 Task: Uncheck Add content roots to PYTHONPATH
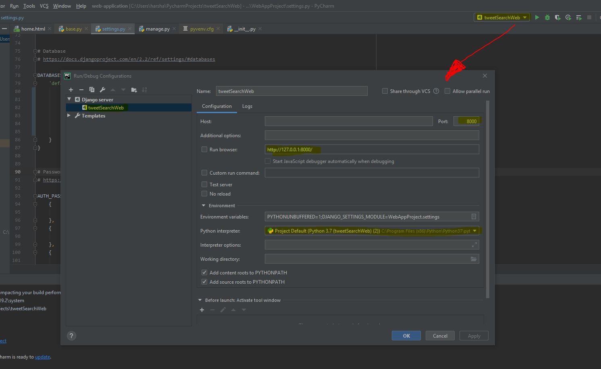click(204, 272)
